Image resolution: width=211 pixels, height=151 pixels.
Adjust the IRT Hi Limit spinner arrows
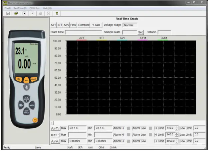pos(177,135)
